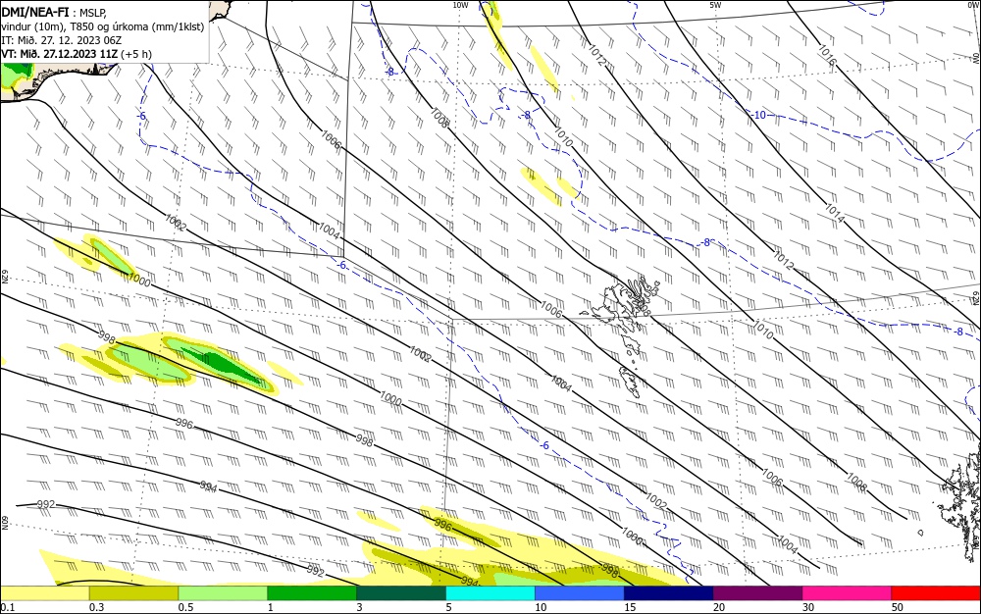Select the pink 30–50 legend color segment
Screen dimensions: 981x614
click(848, 593)
